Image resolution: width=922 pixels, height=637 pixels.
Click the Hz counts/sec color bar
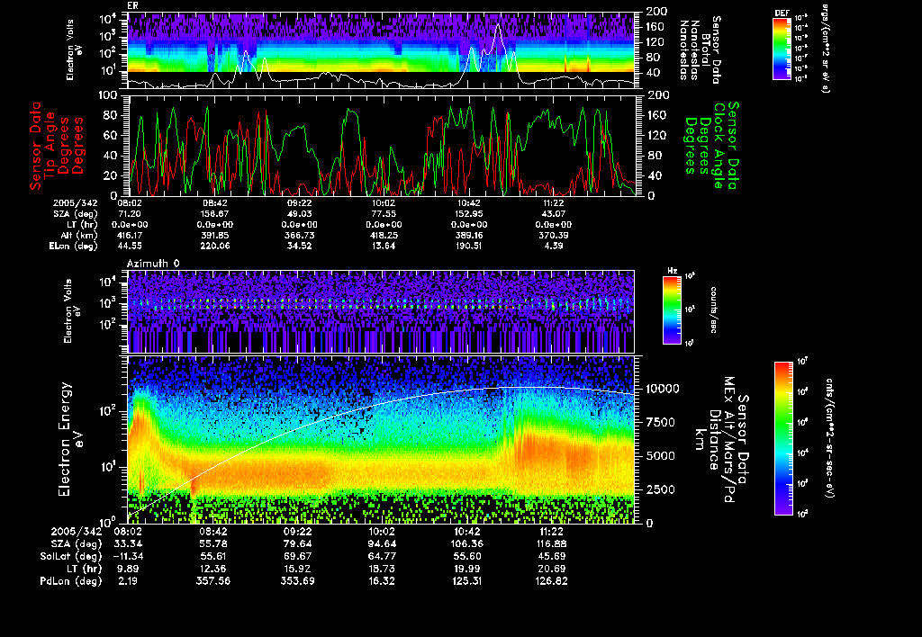coord(672,310)
